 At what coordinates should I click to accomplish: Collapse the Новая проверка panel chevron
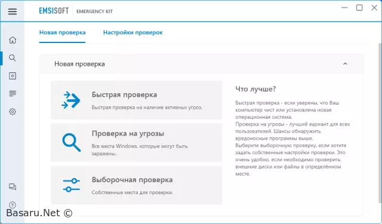[x=345, y=64]
